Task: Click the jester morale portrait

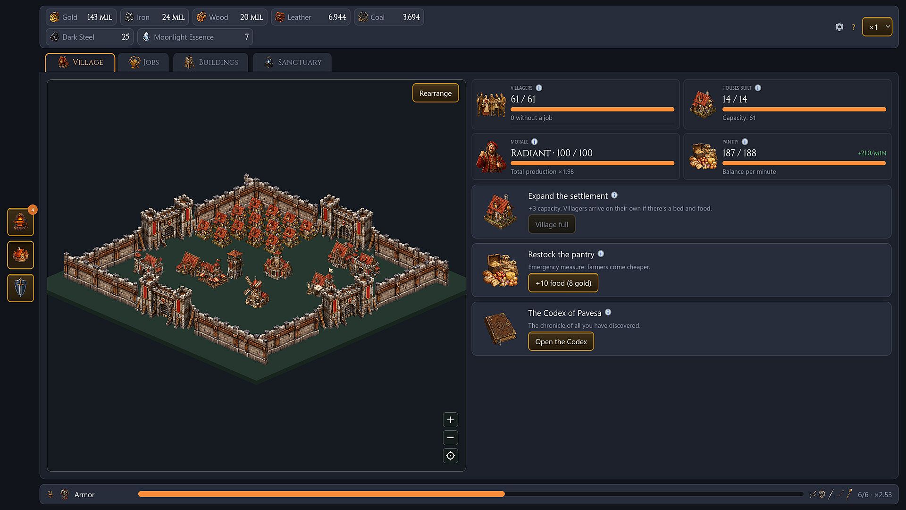Action: click(491, 157)
